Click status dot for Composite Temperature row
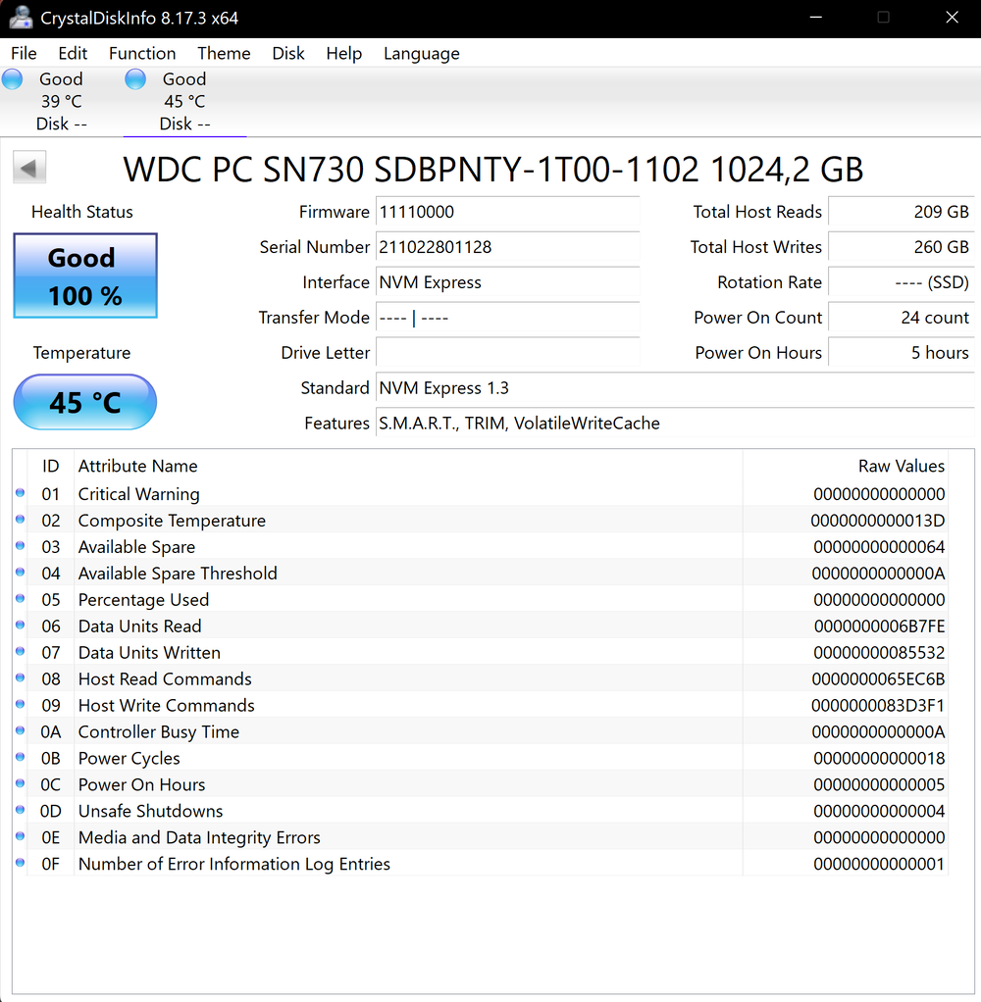 click(20, 520)
